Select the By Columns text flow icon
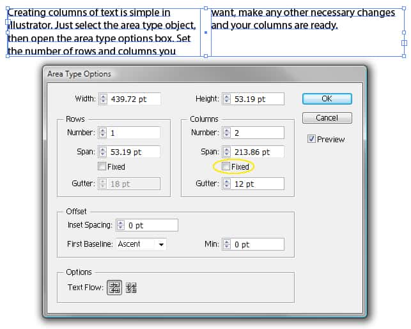Viewport: 411px width, 329px height. coord(131,288)
